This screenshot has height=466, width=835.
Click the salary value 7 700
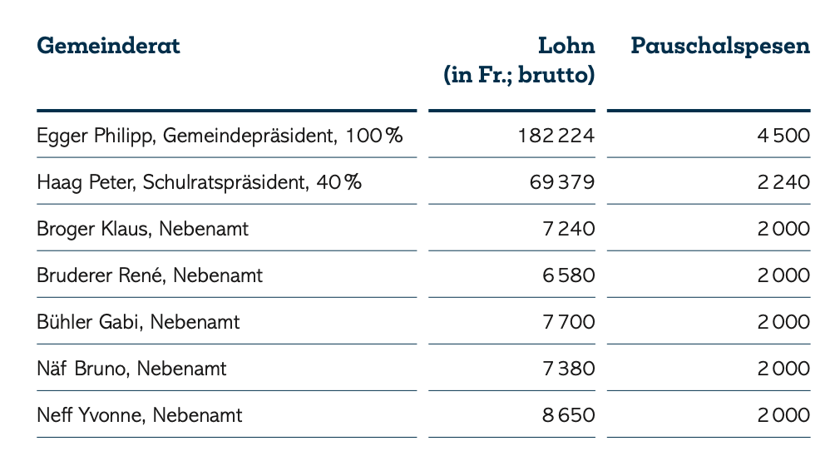(568, 321)
